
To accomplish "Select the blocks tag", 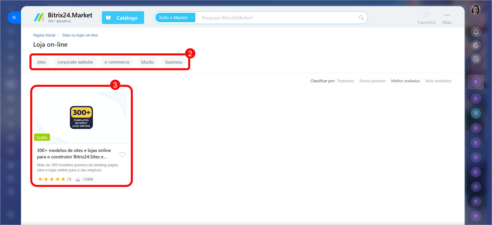I will coord(147,62).
